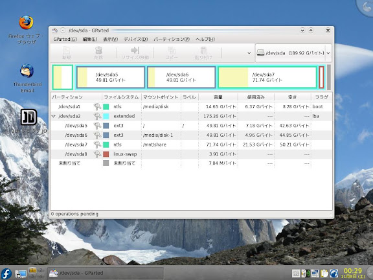Click the New partition toolbar icon

[x=66, y=51]
